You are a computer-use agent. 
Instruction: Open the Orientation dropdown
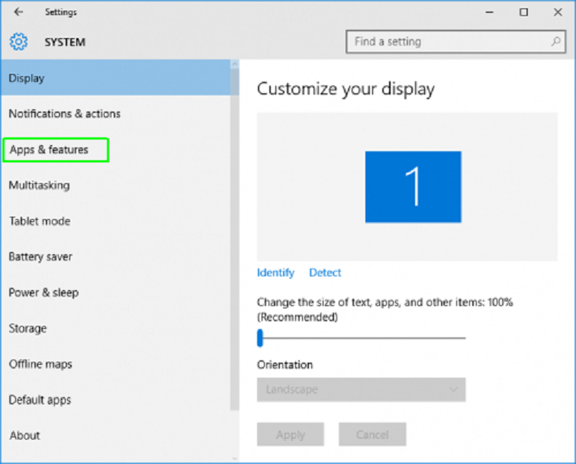click(x=361, y=389)
